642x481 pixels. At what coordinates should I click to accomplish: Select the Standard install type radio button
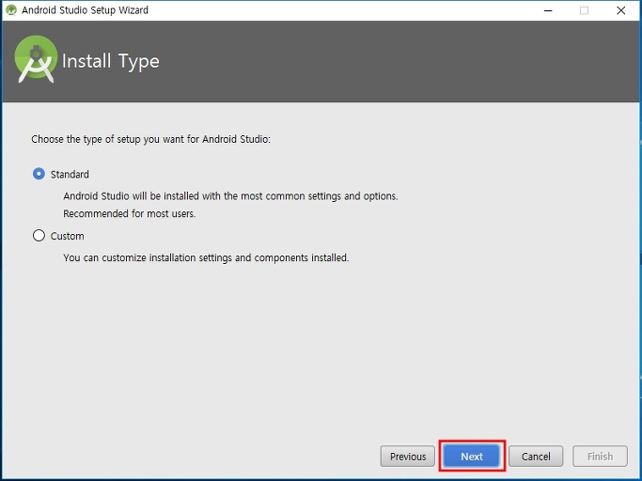39,174
